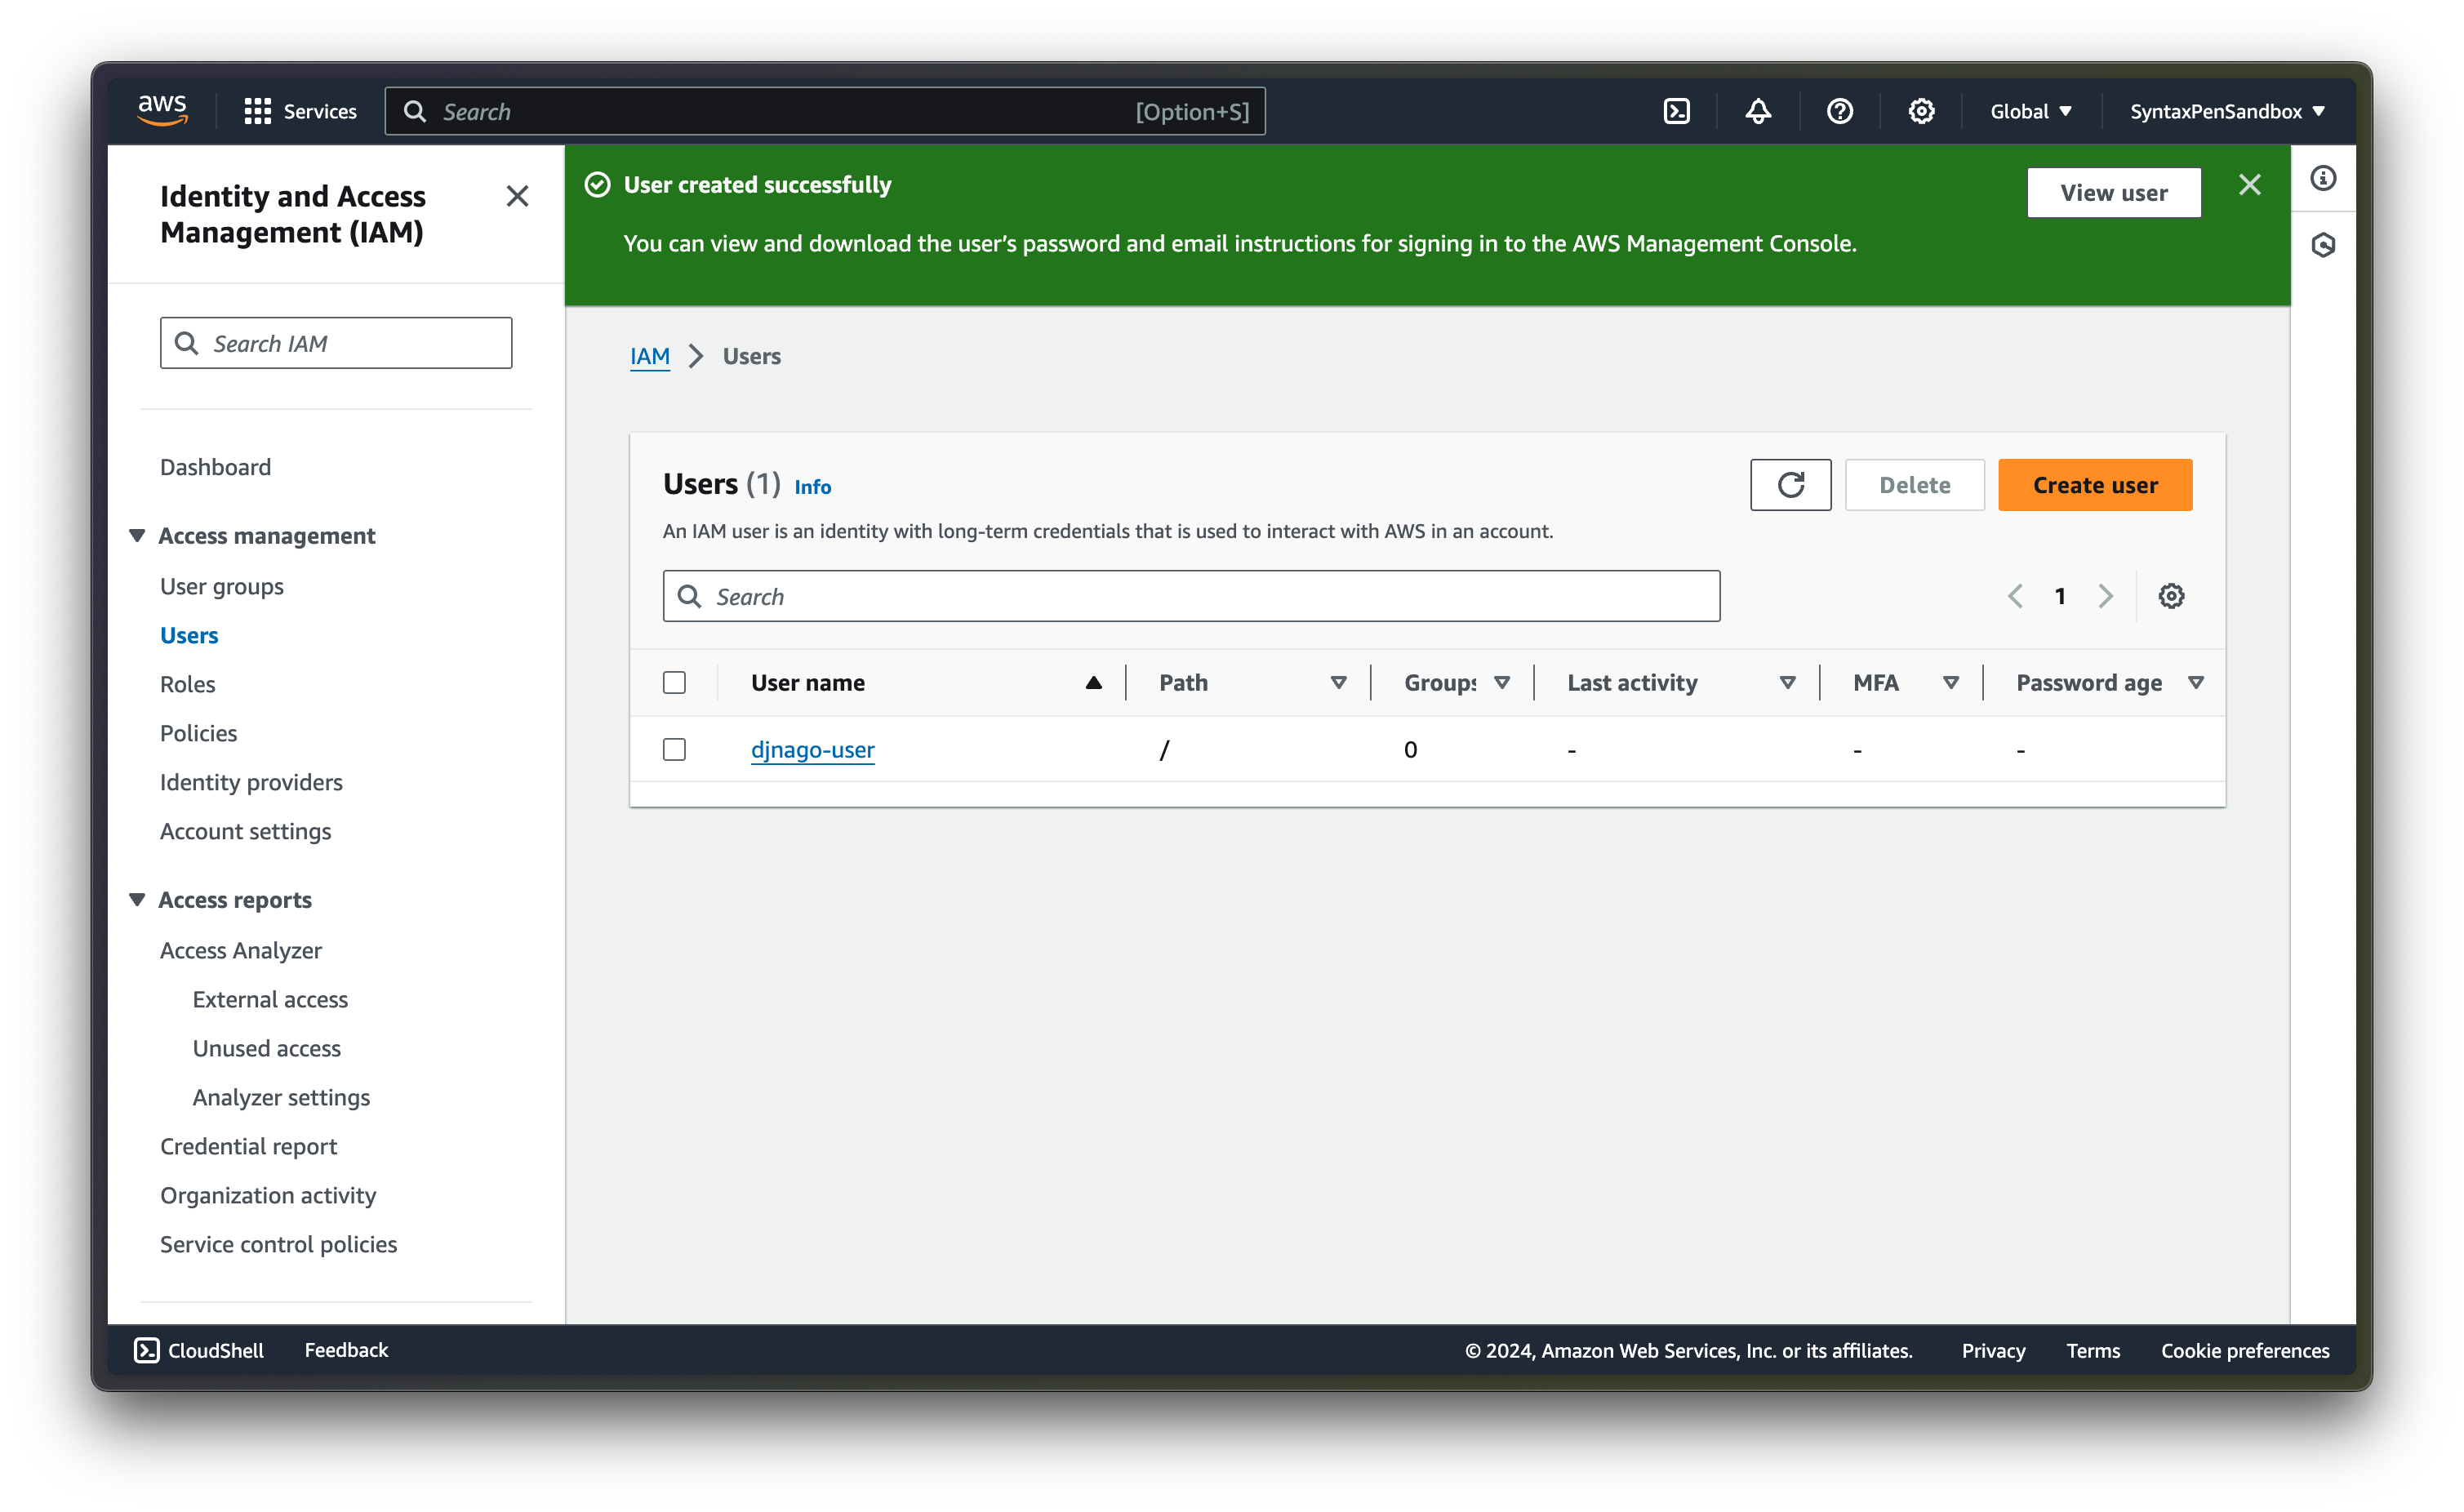Refresh the Users list
The image size is (2464, 1512).
click(x=1790, y=485)
